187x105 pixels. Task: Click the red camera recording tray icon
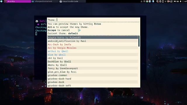(x=169, y=1)
